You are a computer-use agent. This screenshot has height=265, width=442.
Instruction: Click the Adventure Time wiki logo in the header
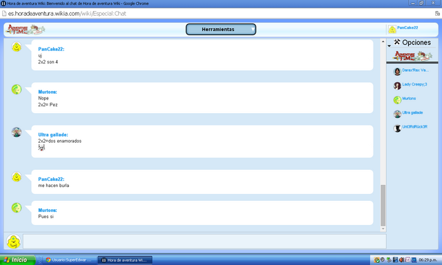[x=26, y=29]
